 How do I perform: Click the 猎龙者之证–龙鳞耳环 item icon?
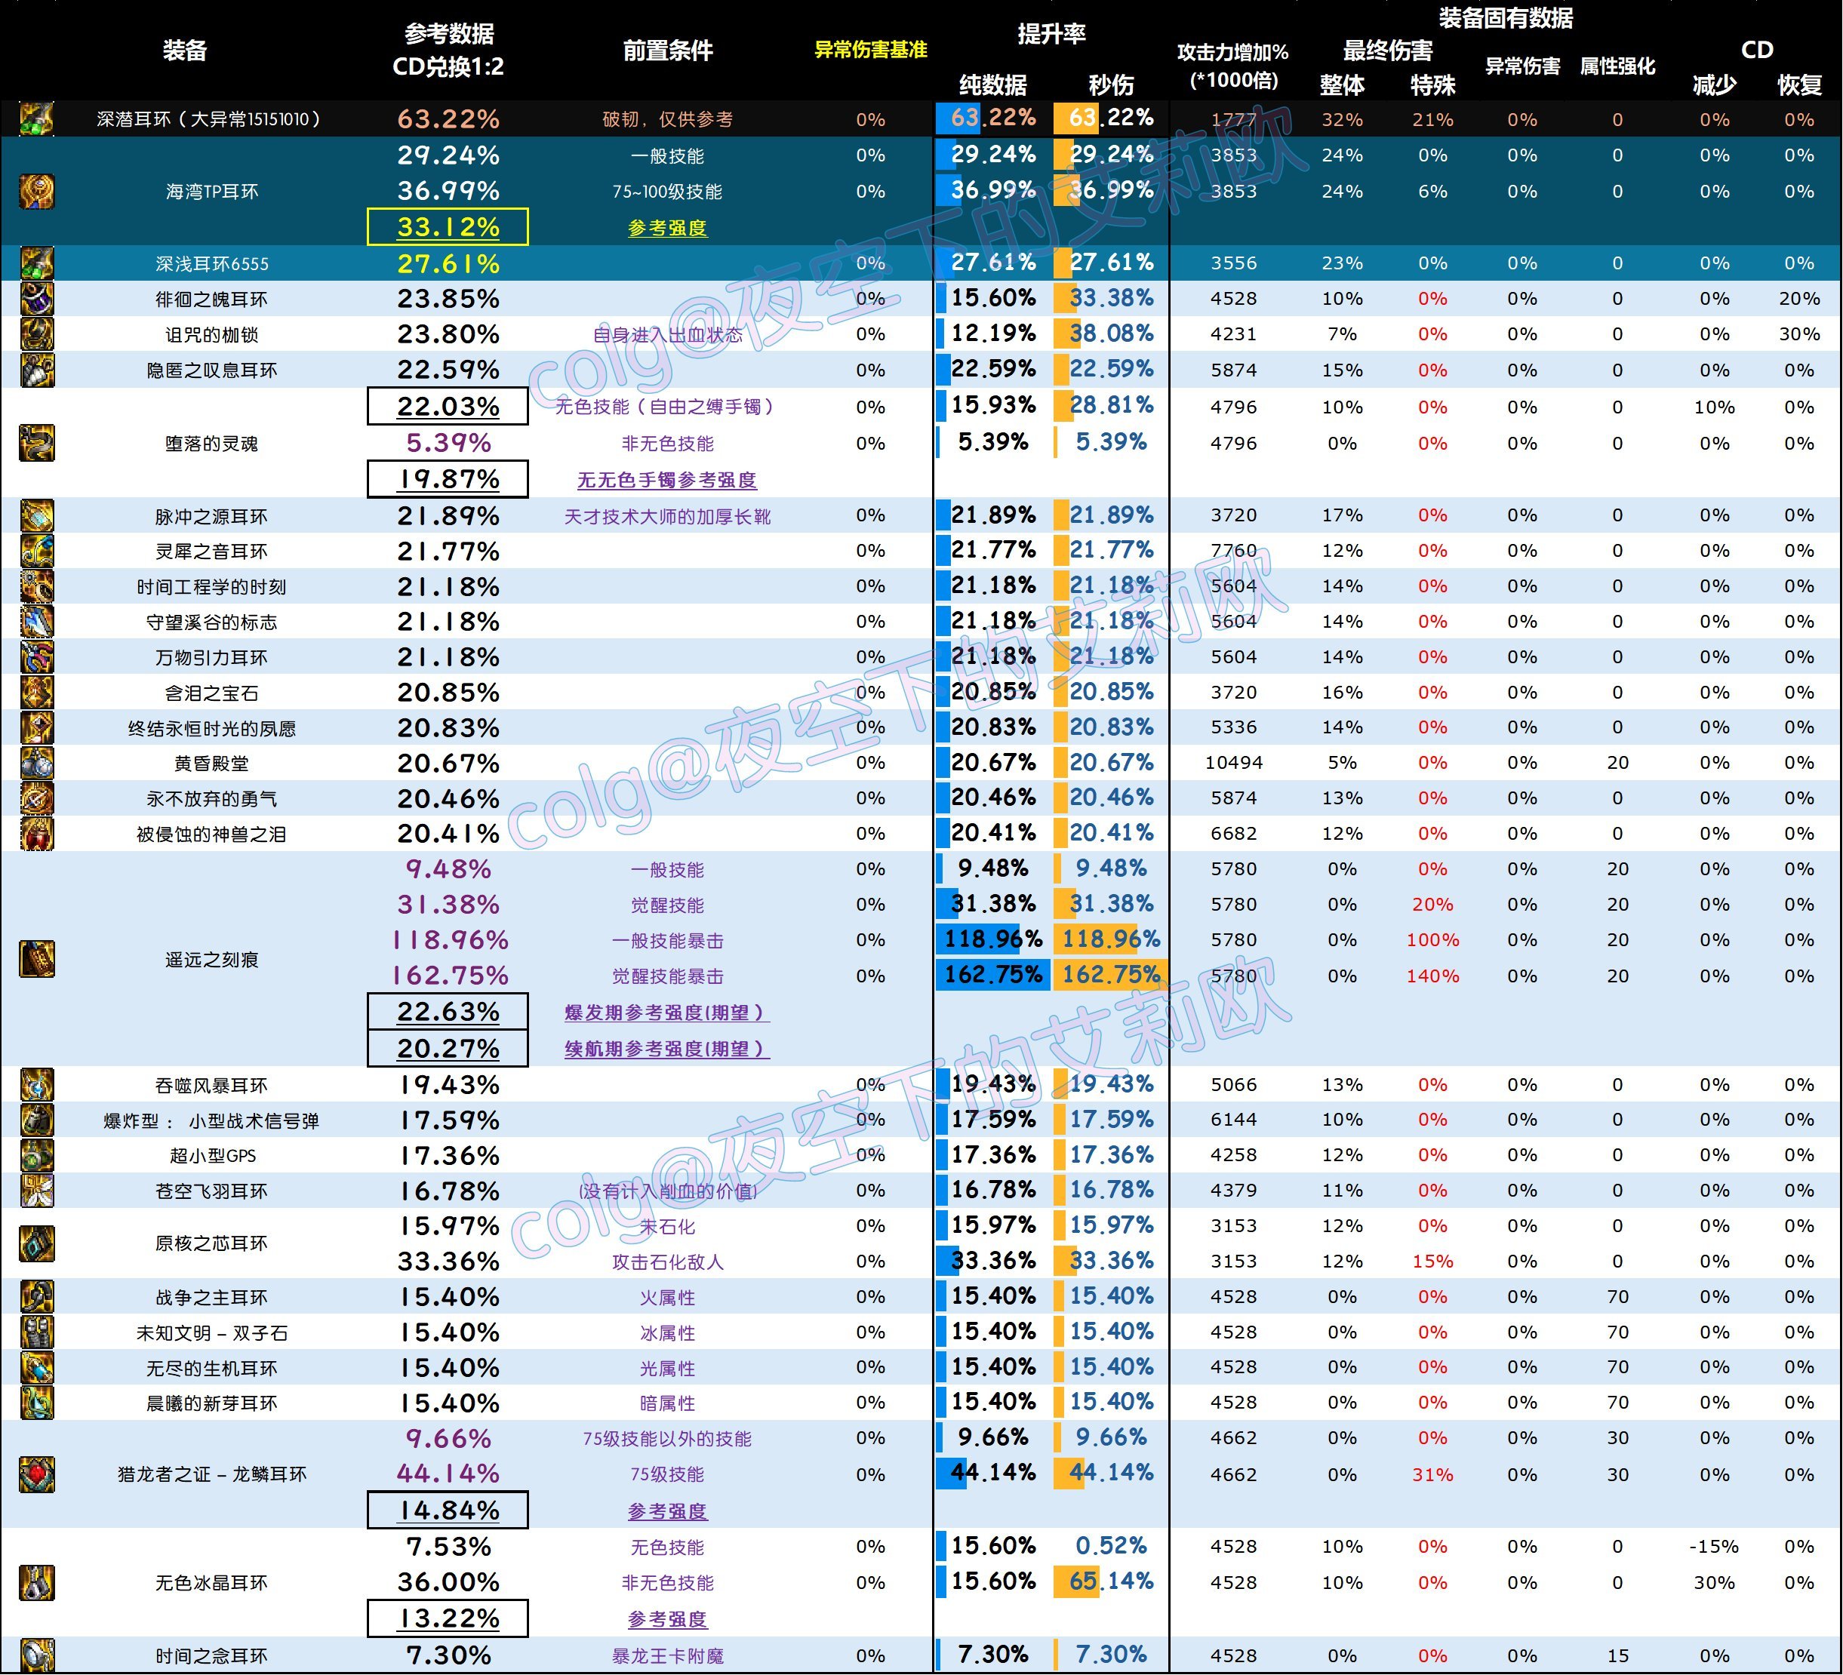pos(36,1475)
